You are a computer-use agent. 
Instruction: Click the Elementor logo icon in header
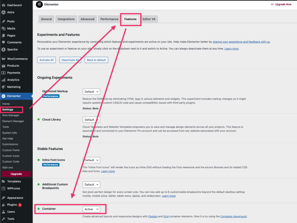(x=39, y=4)
